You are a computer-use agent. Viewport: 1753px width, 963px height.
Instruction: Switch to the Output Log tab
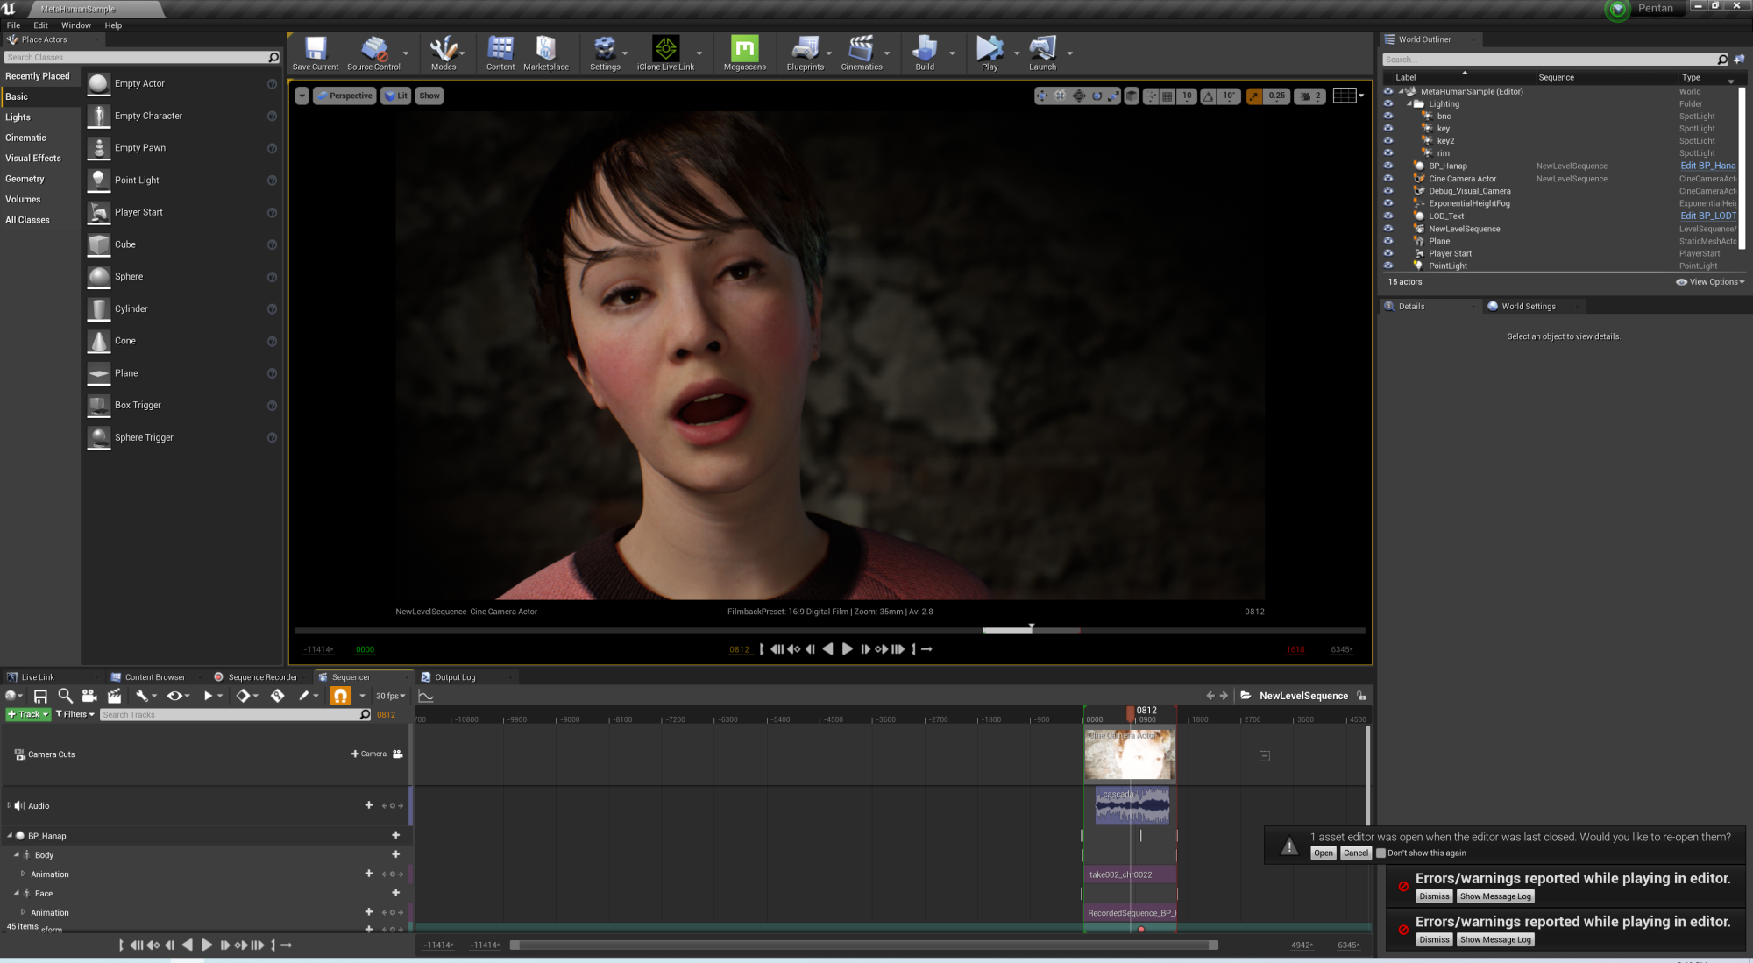click(x=455, y=677)
